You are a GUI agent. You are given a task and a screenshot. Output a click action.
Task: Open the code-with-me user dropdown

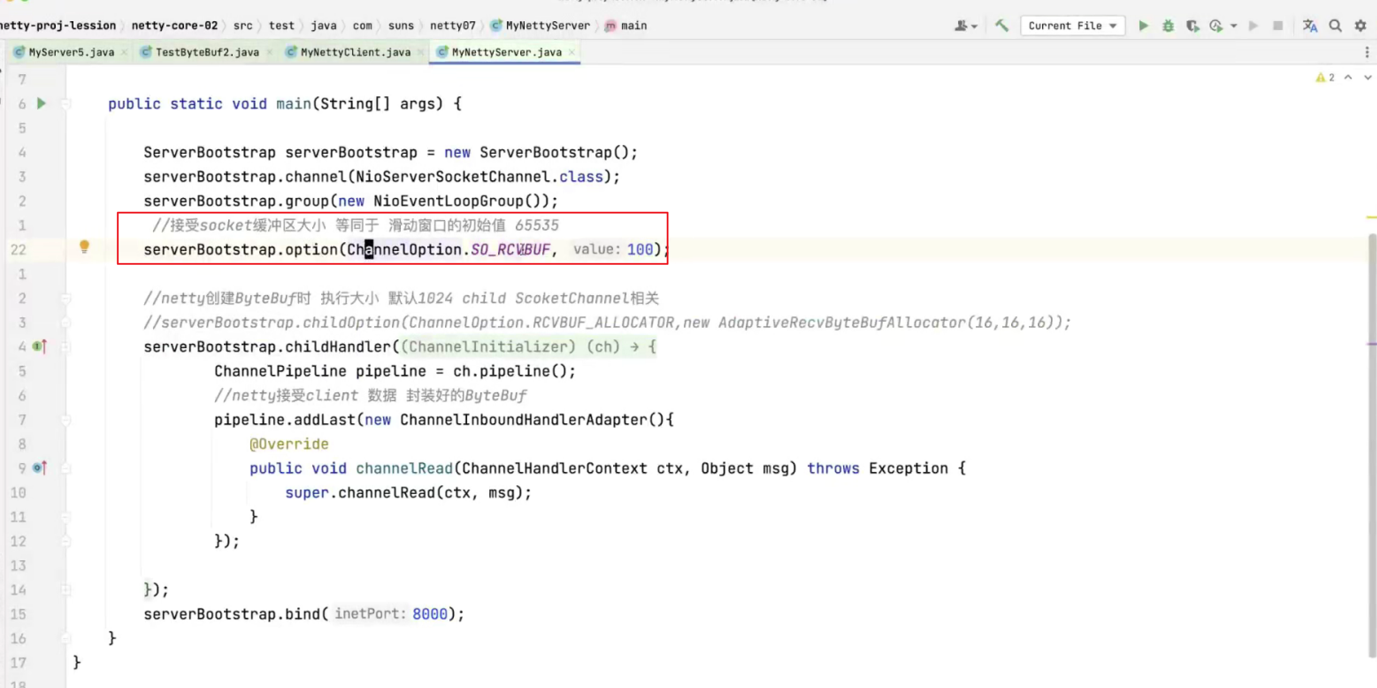coord(965,26)
